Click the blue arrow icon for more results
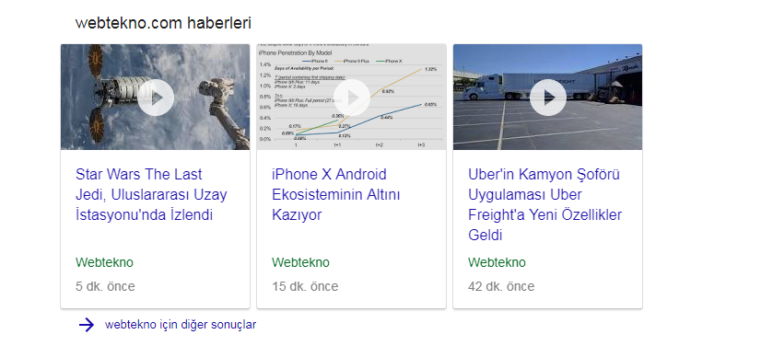Image resolution: width=761 pixels, height=346 pixels. tap(87, 325)
